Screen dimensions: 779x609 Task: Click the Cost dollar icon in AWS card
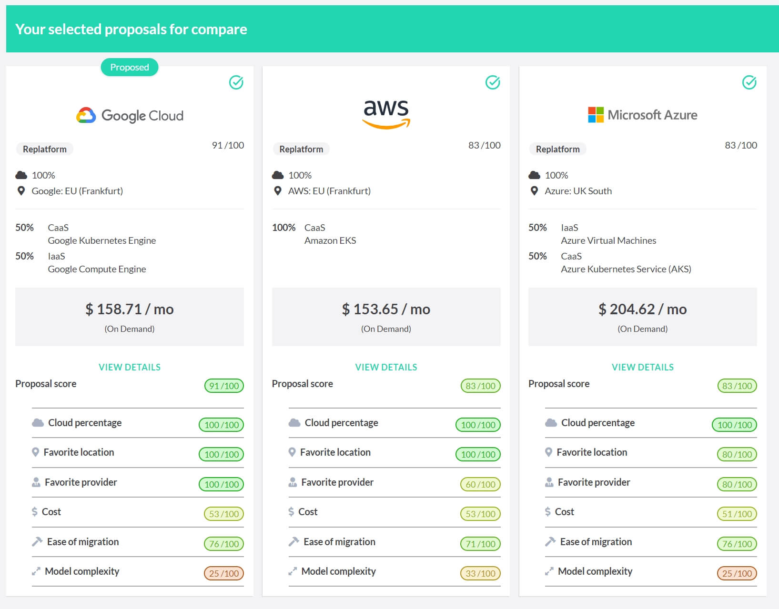click(291, 512)
